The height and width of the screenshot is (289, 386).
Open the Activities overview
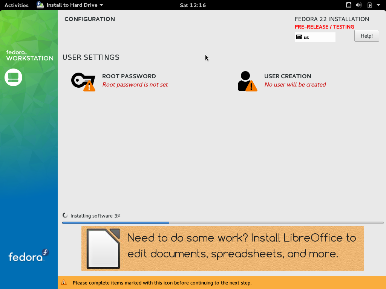(x=17, y=5)
